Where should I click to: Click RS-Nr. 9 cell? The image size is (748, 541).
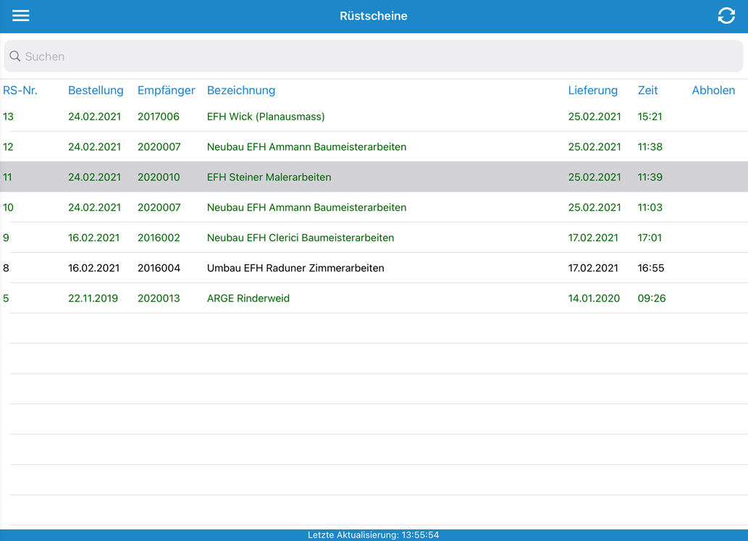(6, 238)
